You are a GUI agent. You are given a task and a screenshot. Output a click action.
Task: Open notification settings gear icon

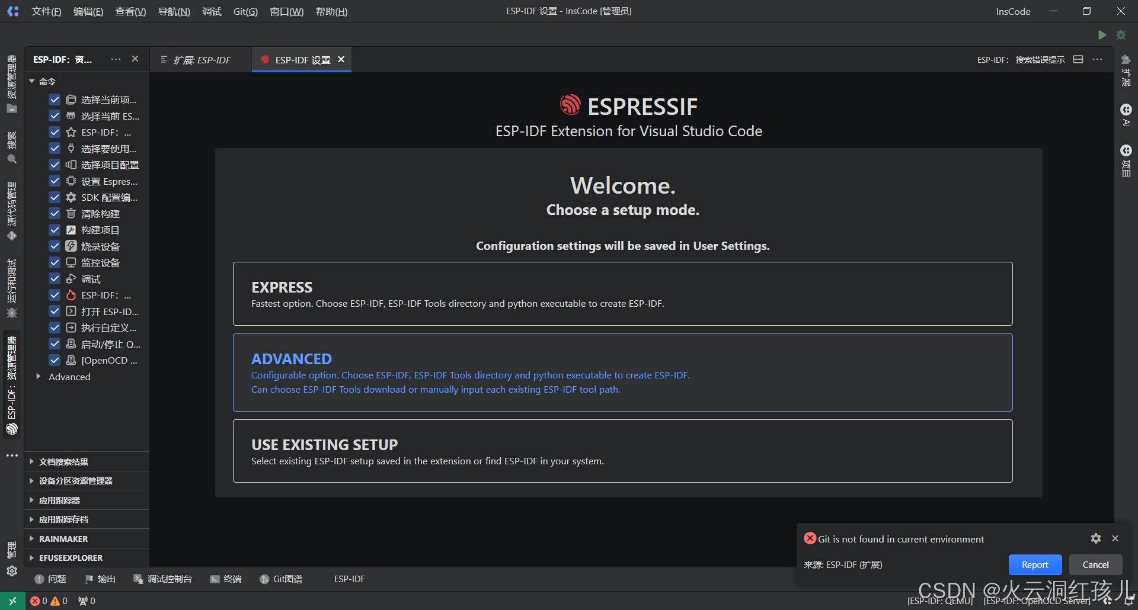pos(1096,538)
